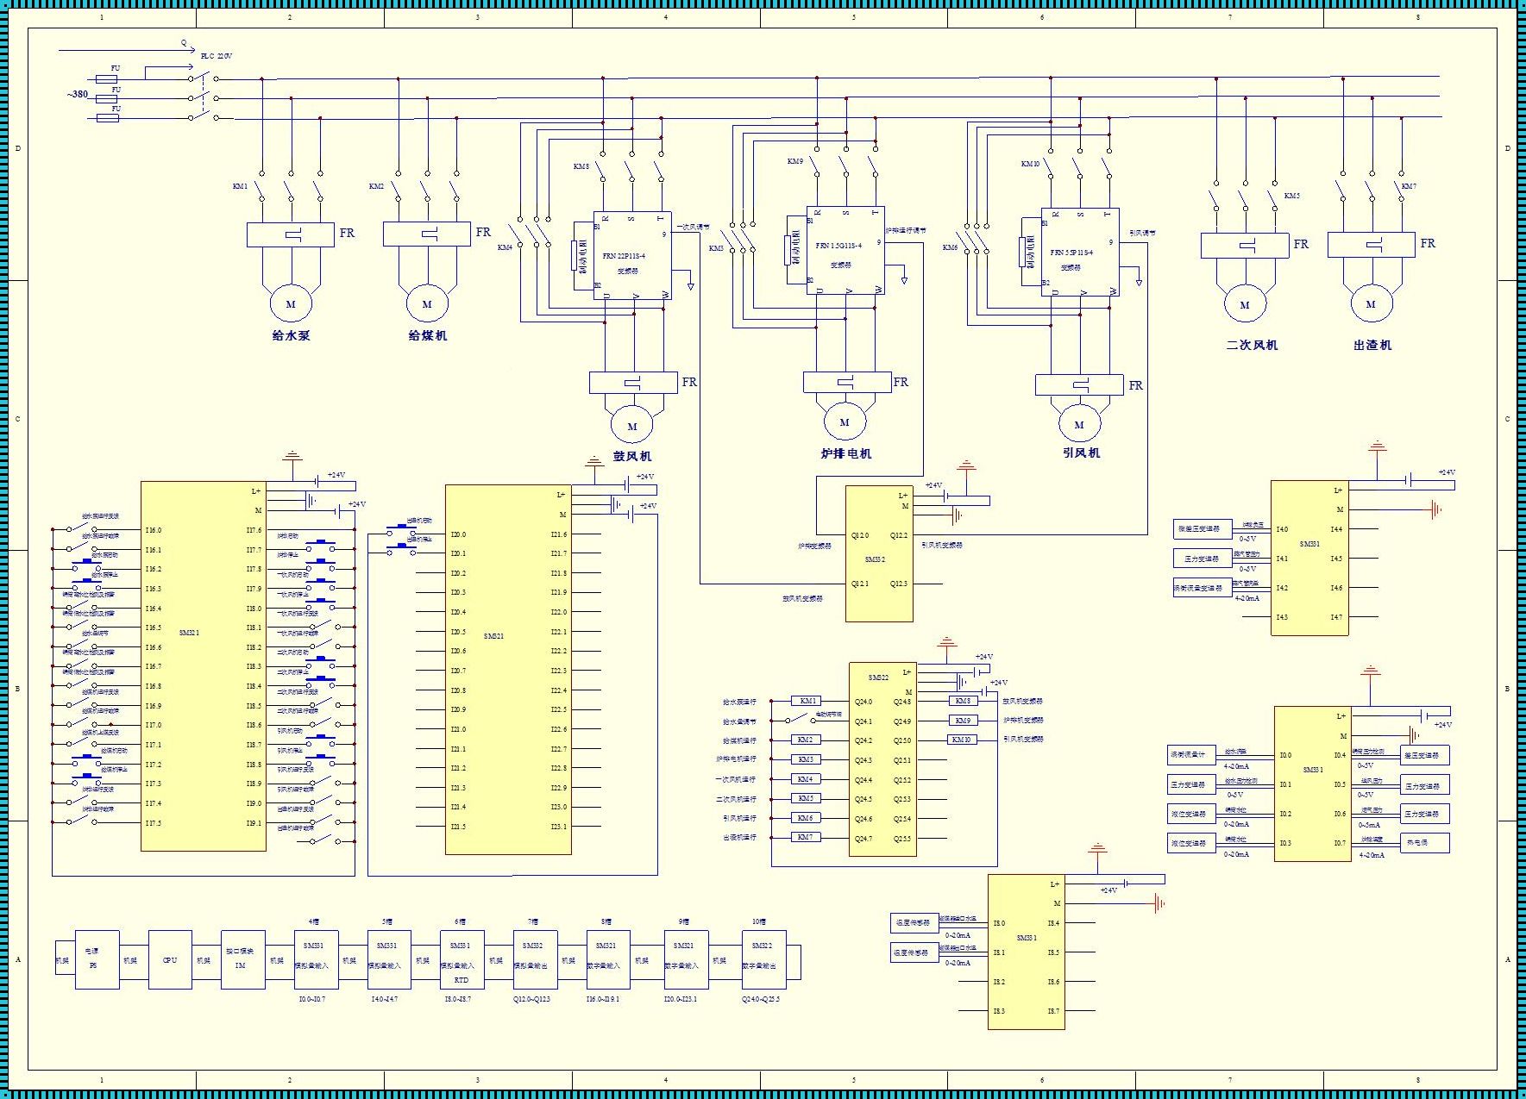Click the 热电偶 box at I0.7
Image resolution: width=1526 pixels, height=1099 pixels.
click(1424, 842)
